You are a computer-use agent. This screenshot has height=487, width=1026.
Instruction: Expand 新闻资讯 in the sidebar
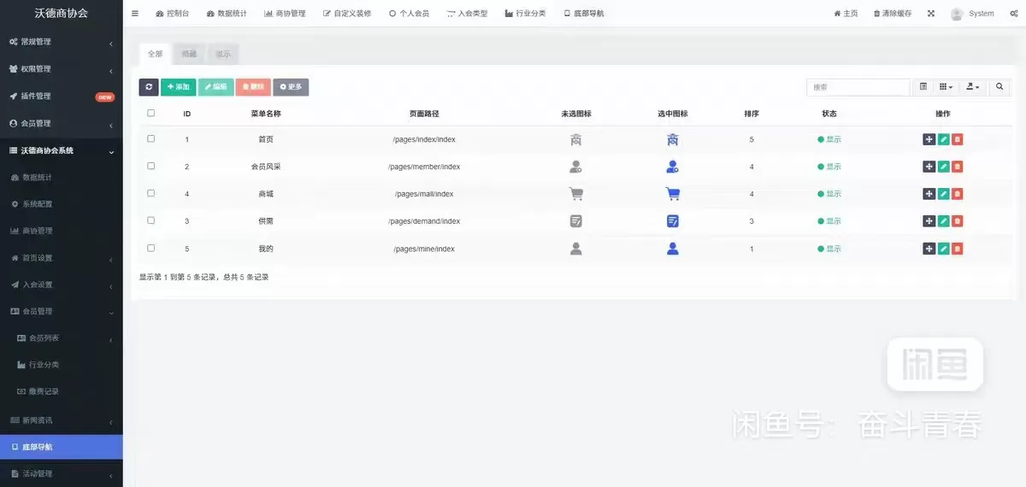[x=61, y=420]
